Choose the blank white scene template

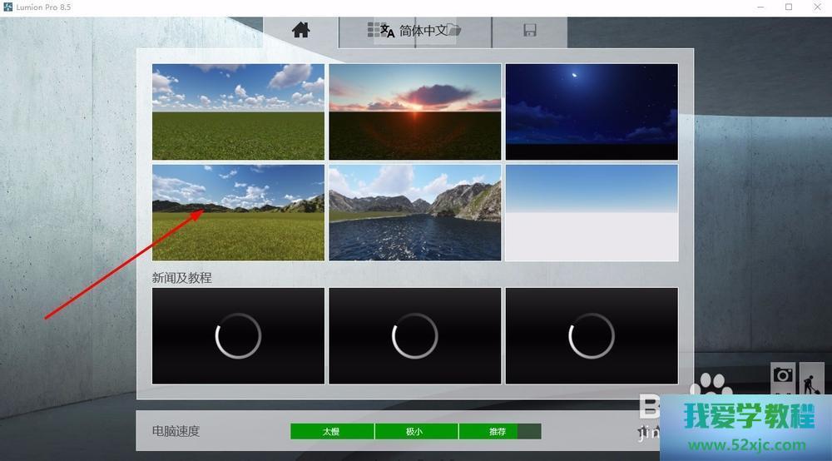592,212
